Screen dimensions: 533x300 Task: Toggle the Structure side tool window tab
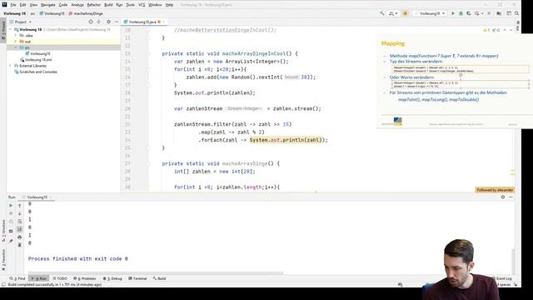pyautogui.click(x=3, y=232)
